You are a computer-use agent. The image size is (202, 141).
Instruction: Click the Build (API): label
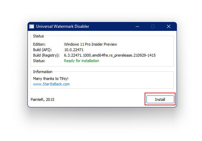[x=42, y=50]
